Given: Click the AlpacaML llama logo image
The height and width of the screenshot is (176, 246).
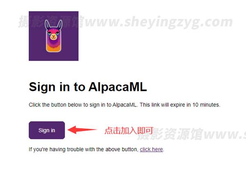Looking at the screenshot, I should 53,36.
